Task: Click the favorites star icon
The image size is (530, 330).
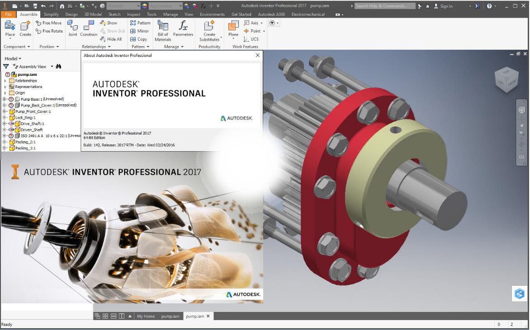Action: tap(428, 6)
